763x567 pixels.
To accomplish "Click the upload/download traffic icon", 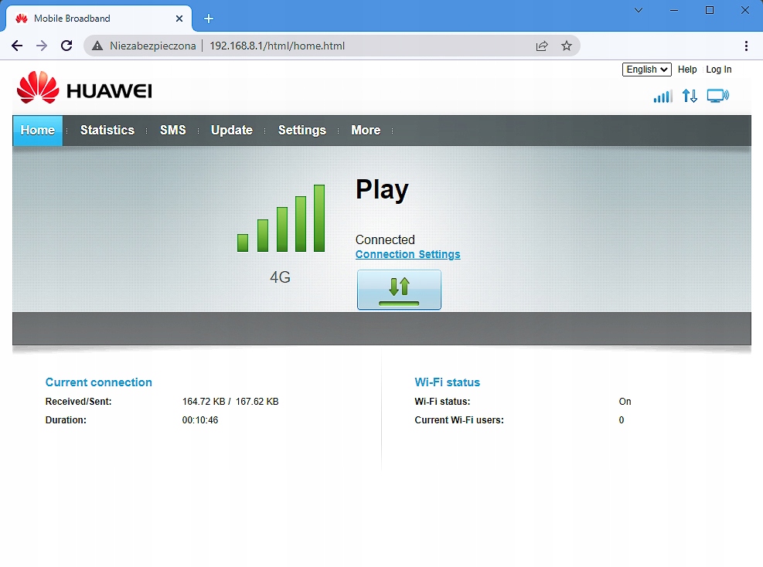I will (x=690, y=96).
